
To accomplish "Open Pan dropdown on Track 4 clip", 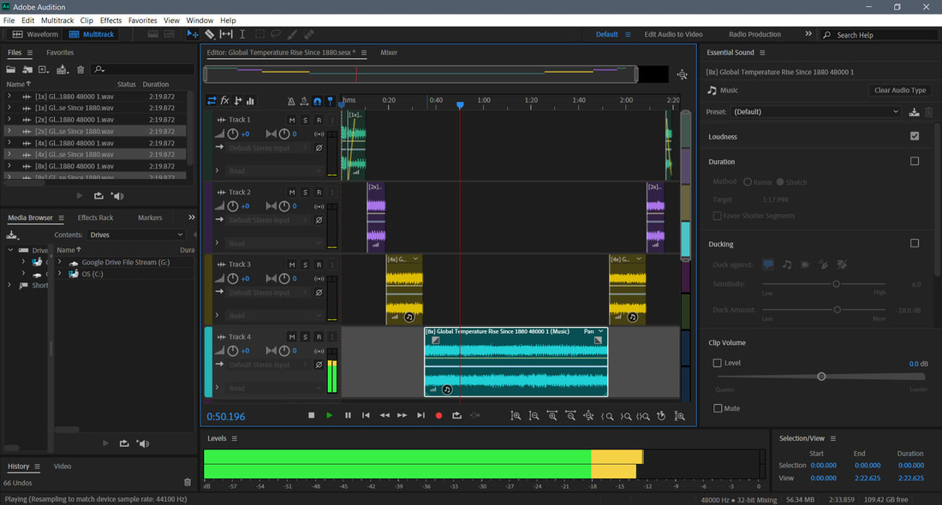I will coord(593,331).
